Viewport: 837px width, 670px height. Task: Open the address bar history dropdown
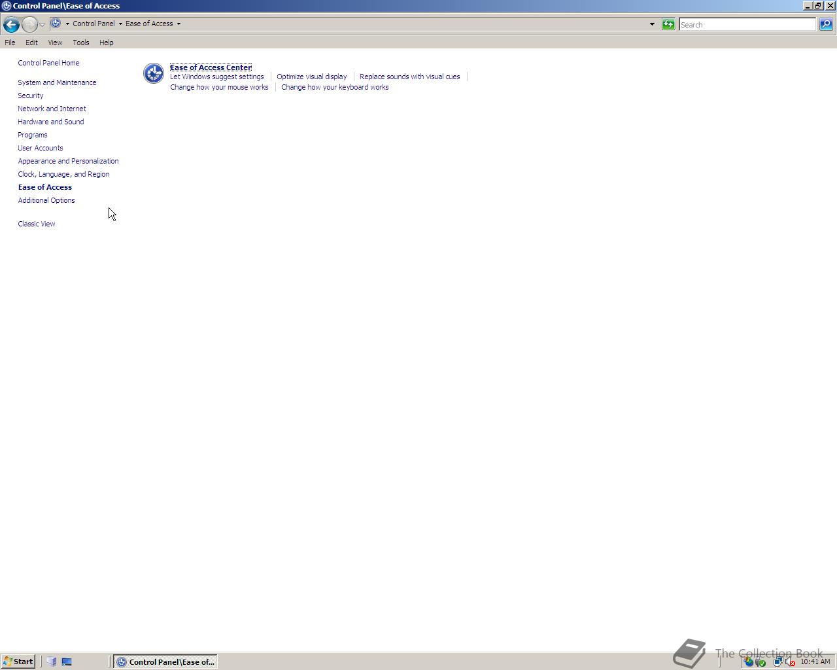[x=652, y=24]
